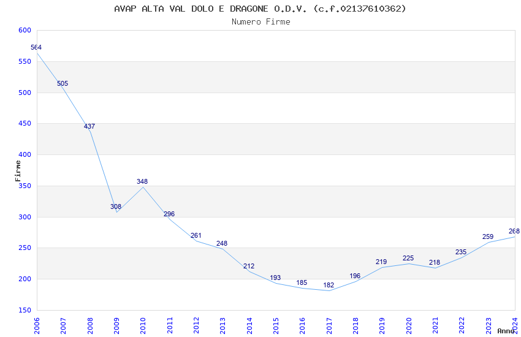Viewport: 521px width, 337px height.
Task: Click x-axis year label 2012
Action: tap(196, 326)
